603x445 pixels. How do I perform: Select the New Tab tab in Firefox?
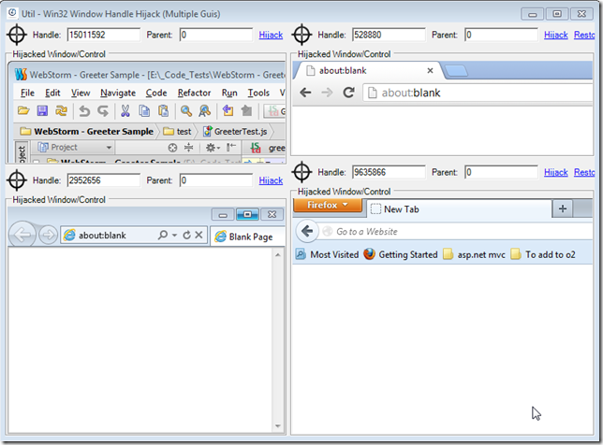[459, 209]
